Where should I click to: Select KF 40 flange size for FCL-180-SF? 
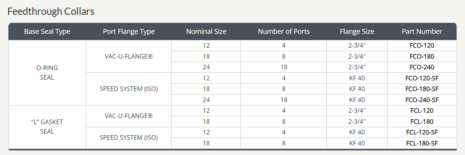coord(357,143)
